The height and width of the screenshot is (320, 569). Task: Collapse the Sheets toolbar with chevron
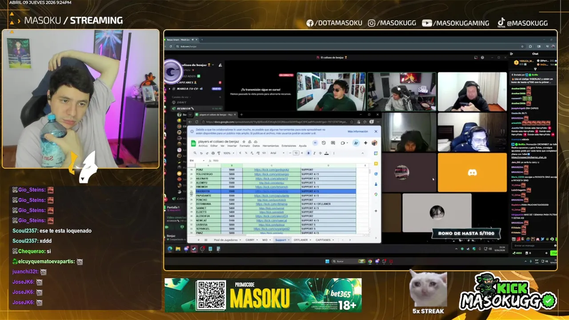point(363,153)
